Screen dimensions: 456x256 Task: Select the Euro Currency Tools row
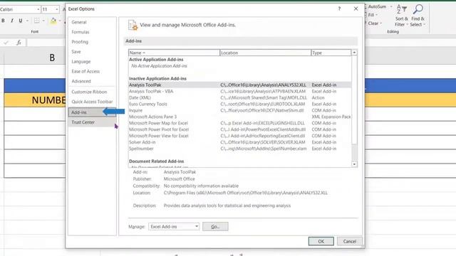click(239, 104)
